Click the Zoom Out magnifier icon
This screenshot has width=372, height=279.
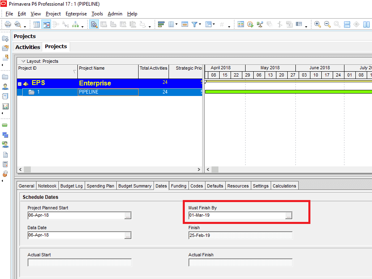coord(327,24)
